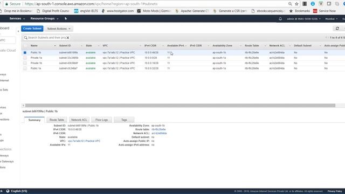The height and width of the screenshot is (194, 345).
Task: Bookmark this page with the star icon
Action: click(x=296, y=4)
